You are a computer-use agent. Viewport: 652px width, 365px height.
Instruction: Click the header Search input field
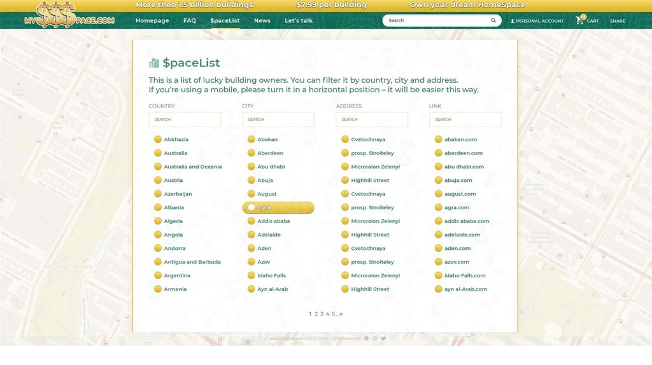click(436, 20)
